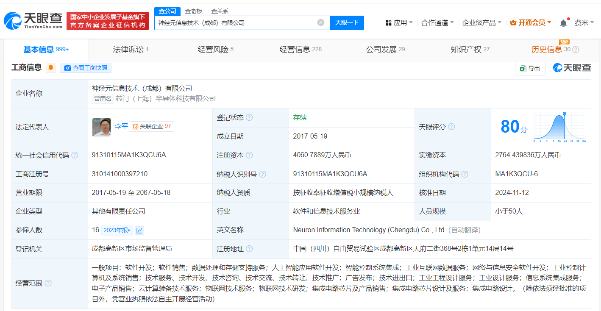Click the 4060.7889万人民币 registered capital value

point(322,155)
